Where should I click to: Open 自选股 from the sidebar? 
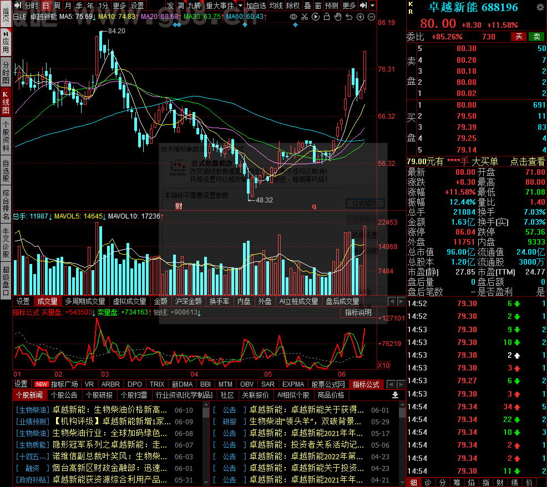6,171
